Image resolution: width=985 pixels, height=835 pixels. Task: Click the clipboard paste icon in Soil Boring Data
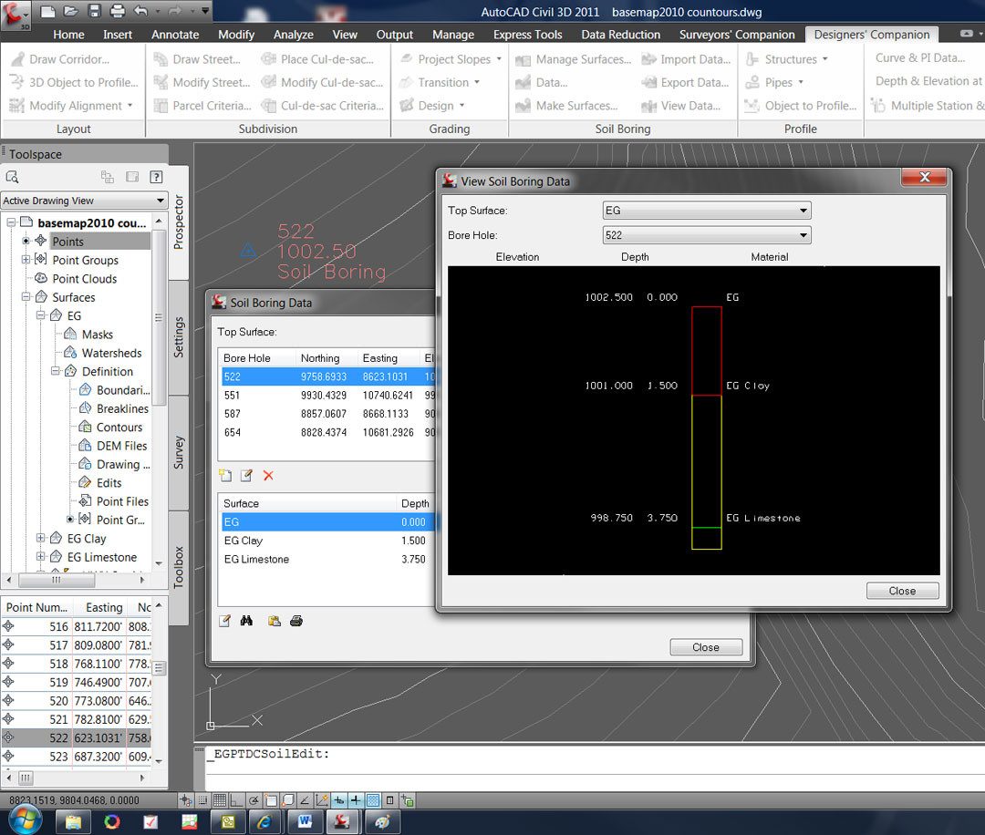tap(274, 622)
